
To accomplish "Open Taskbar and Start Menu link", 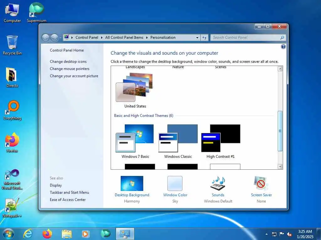I will click(x=69, y=192).
